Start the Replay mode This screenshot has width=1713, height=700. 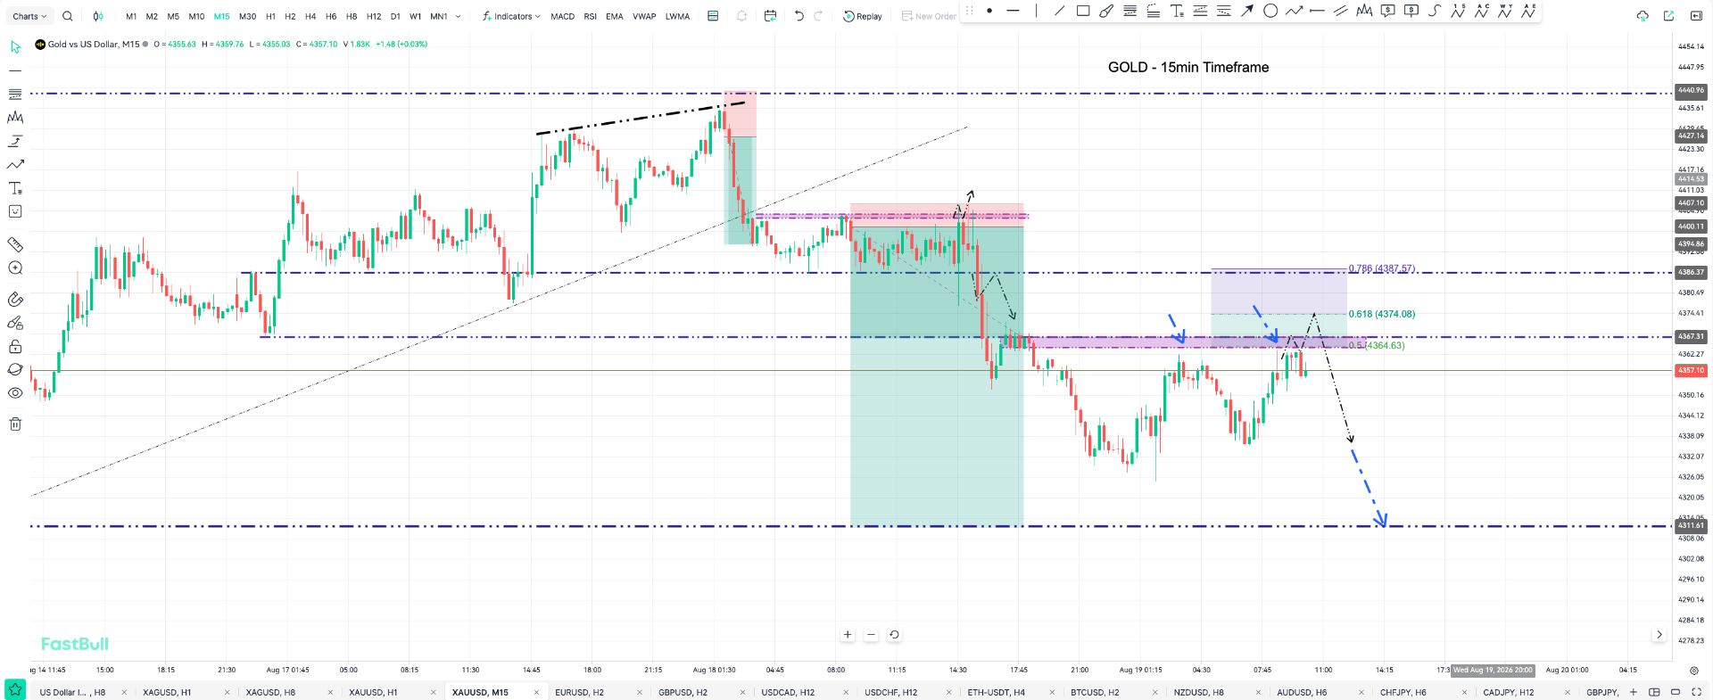(x=863, y=16)
